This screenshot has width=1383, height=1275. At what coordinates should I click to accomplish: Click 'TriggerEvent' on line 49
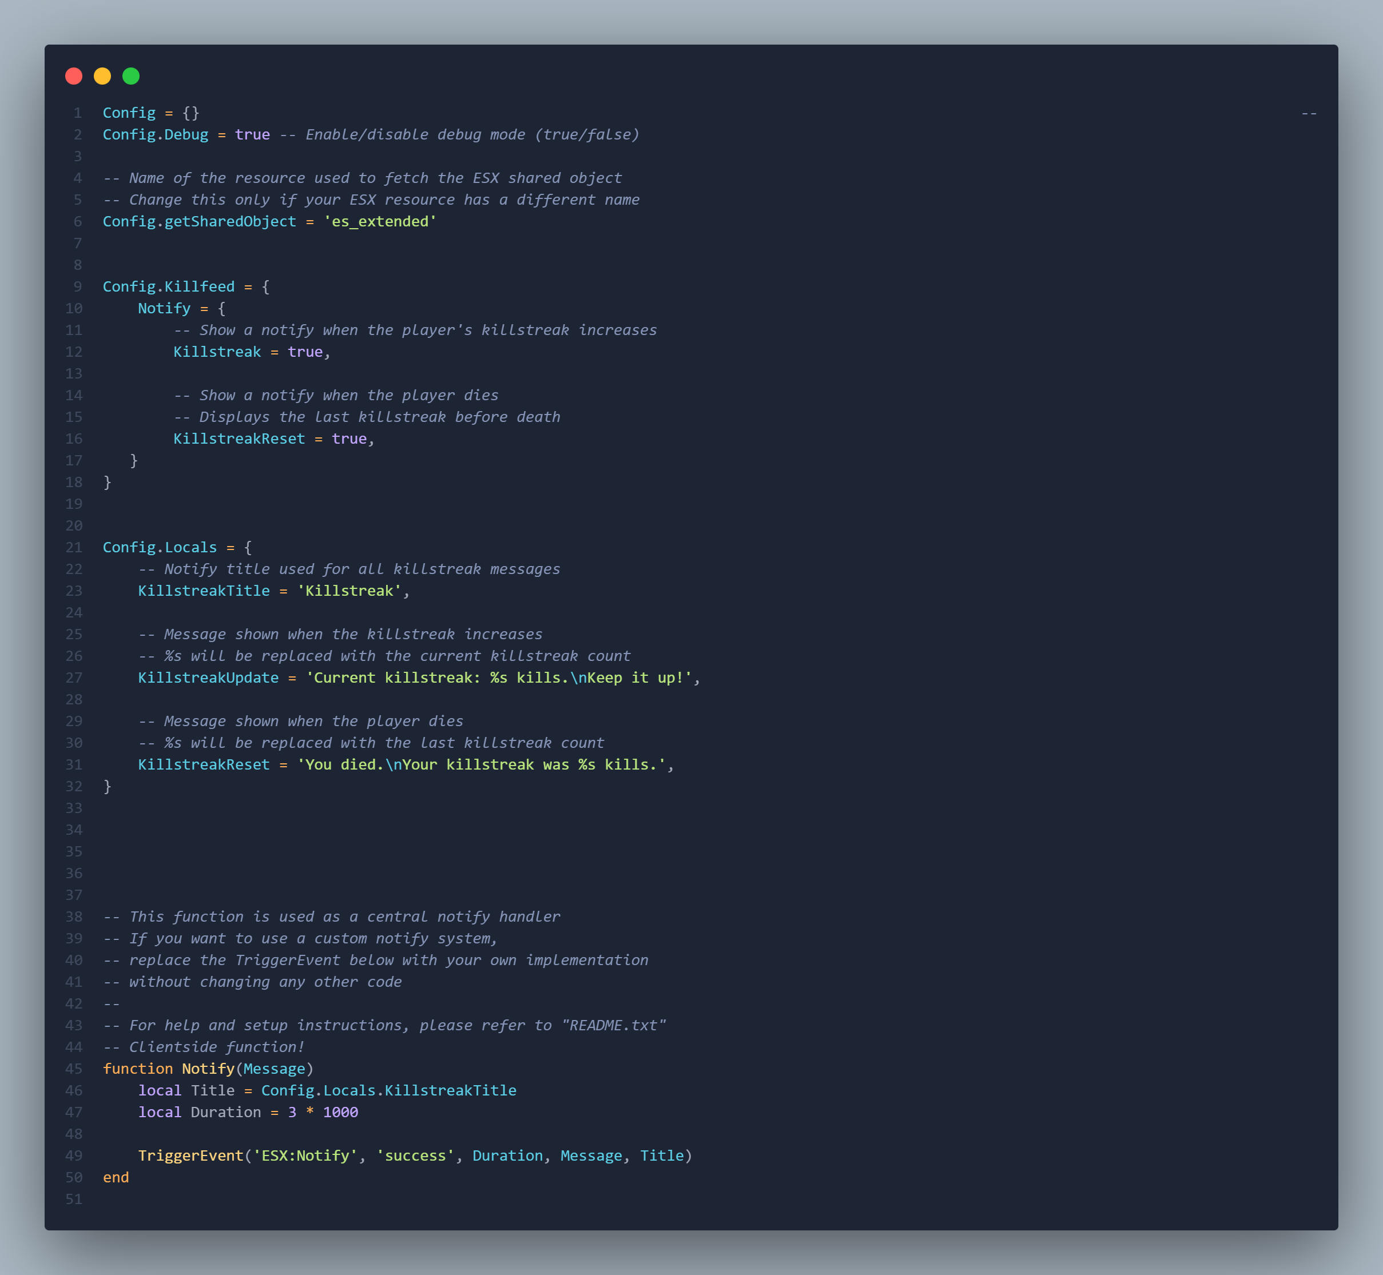point(190,1156)
